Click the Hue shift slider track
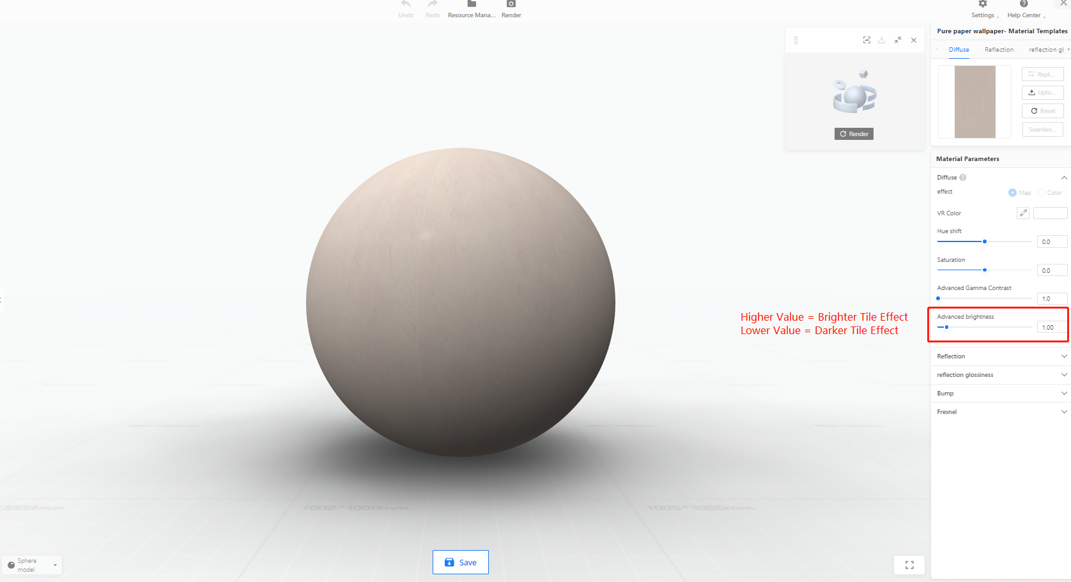The height and width of the screenshot is (582, 1071). [x=984, y=241]
